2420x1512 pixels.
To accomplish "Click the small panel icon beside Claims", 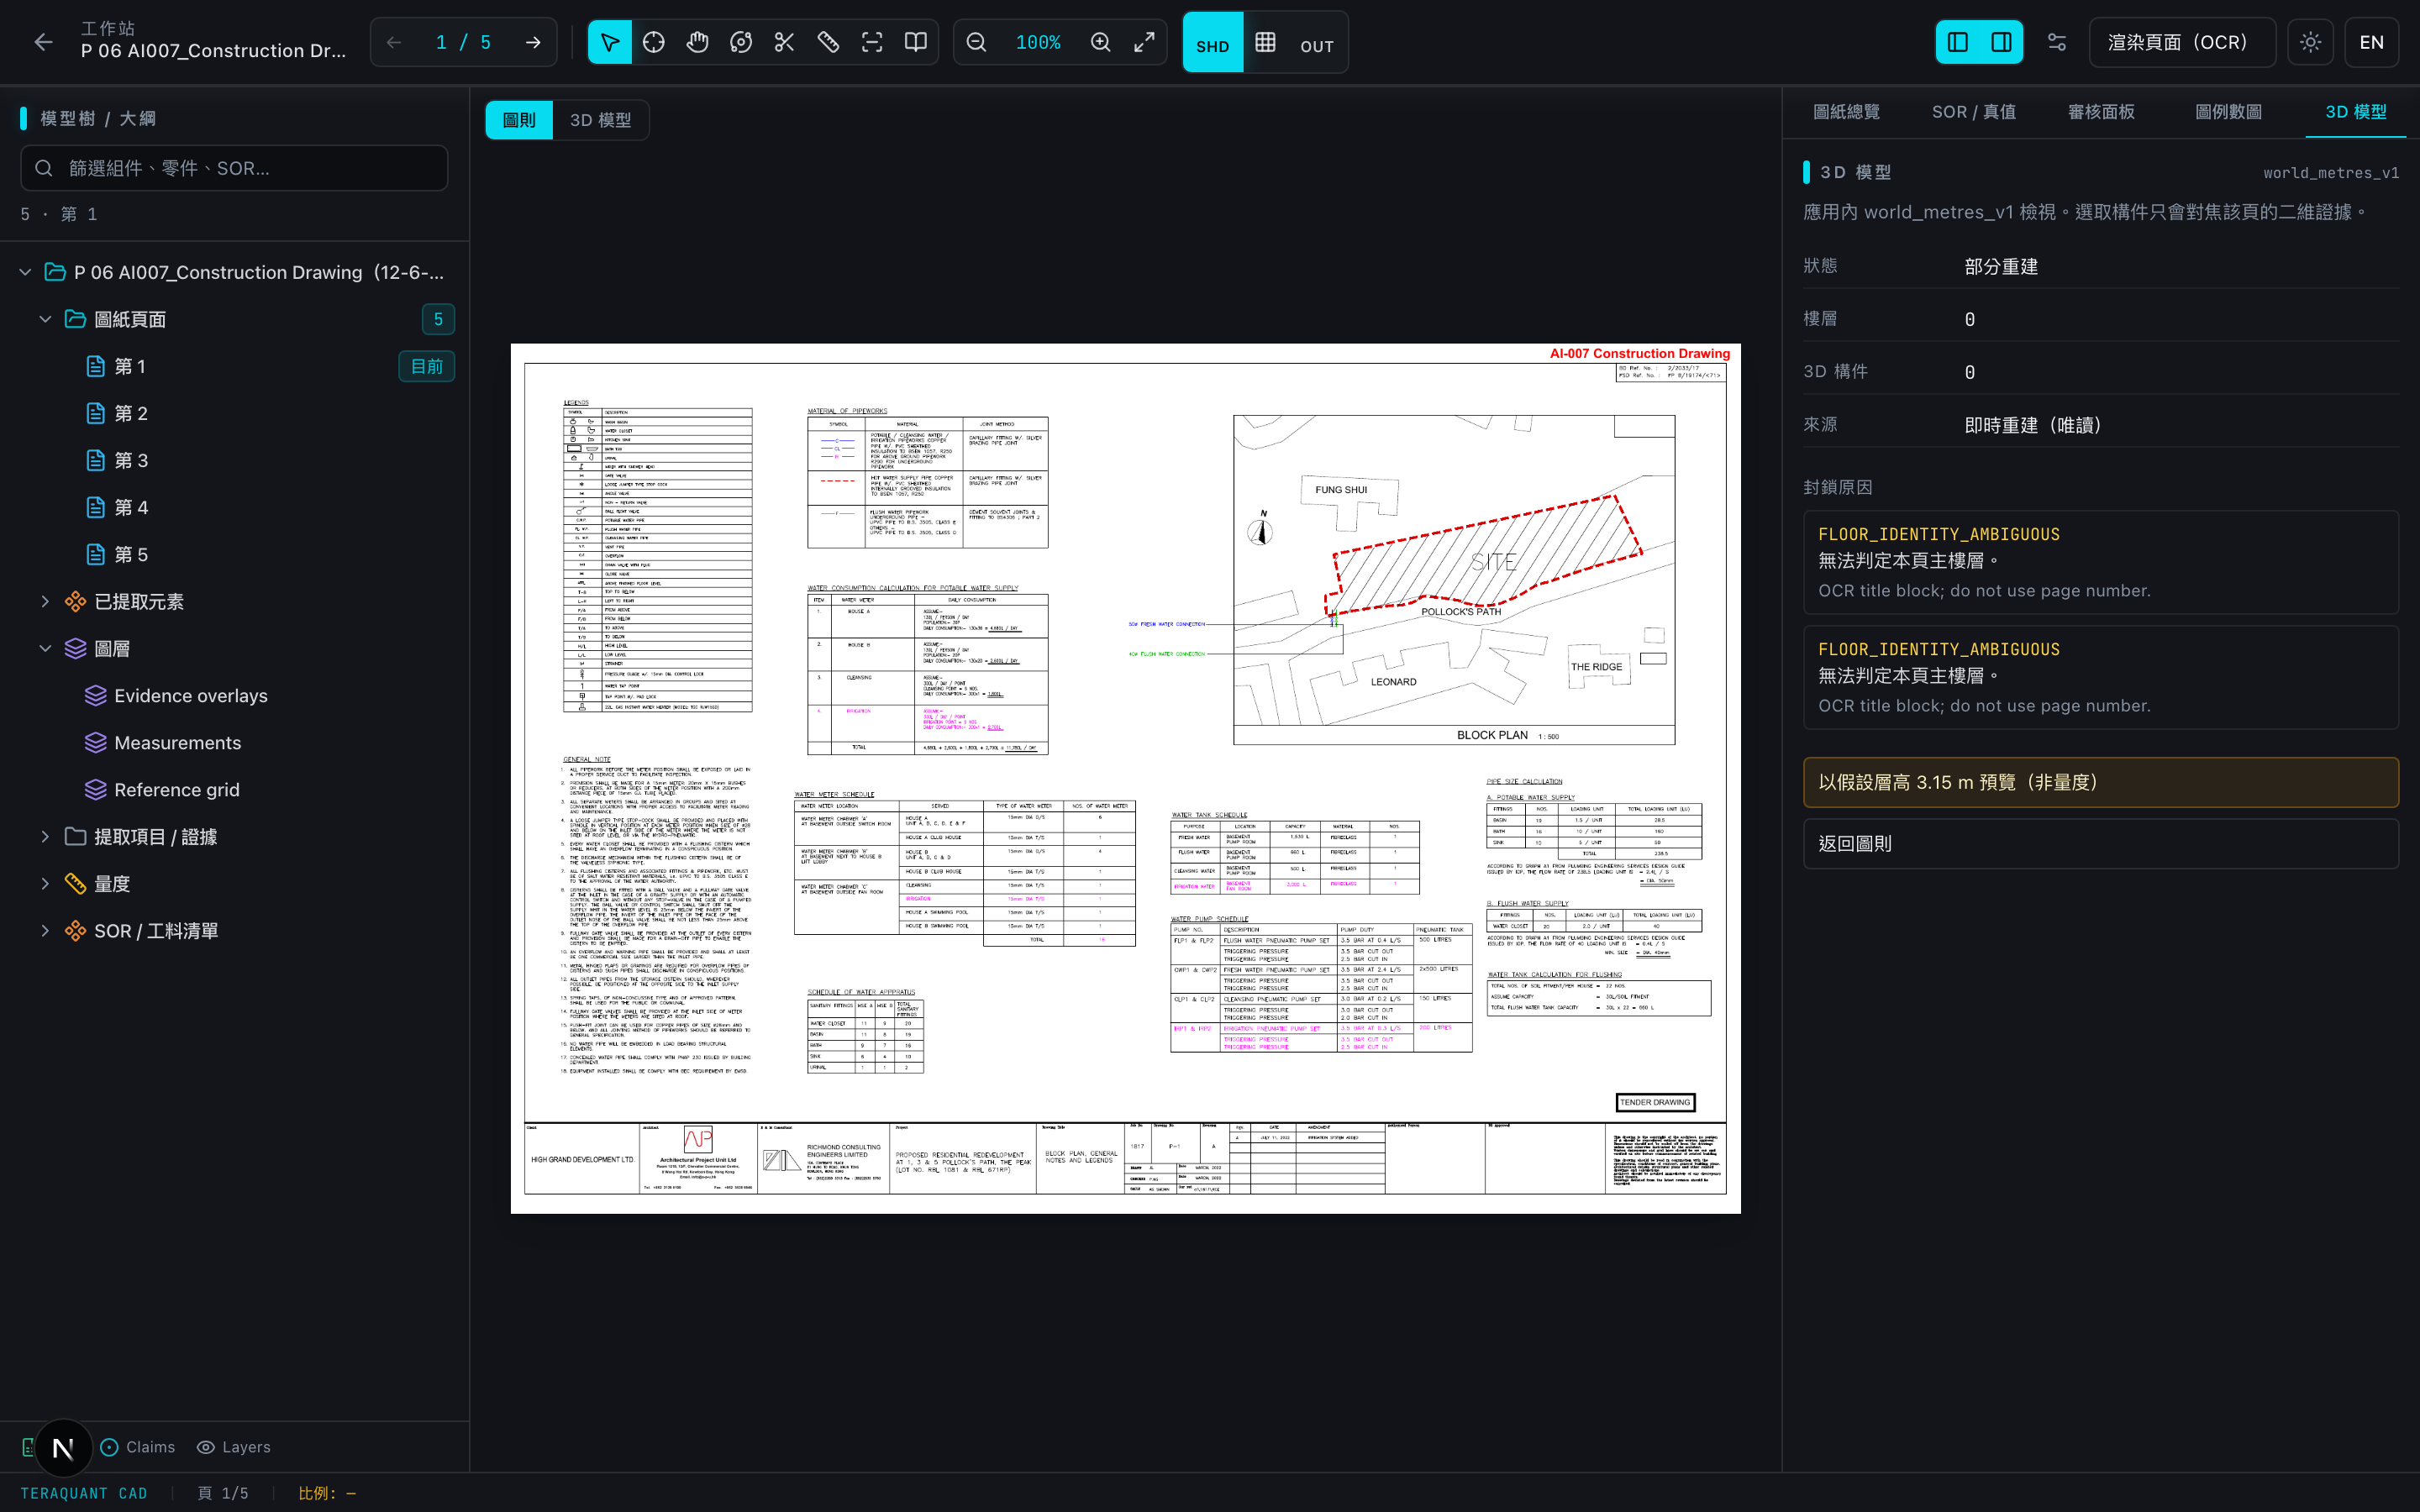I will tap(27, 1447).
